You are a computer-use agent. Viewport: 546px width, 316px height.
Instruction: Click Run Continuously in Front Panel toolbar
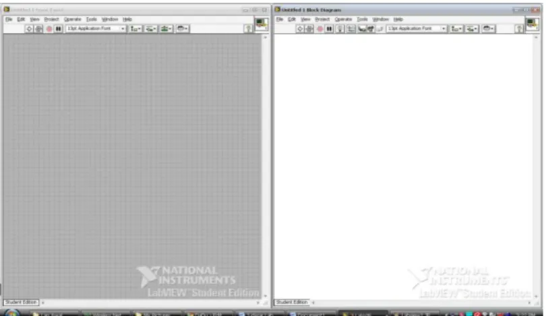[x=38, y=28]
